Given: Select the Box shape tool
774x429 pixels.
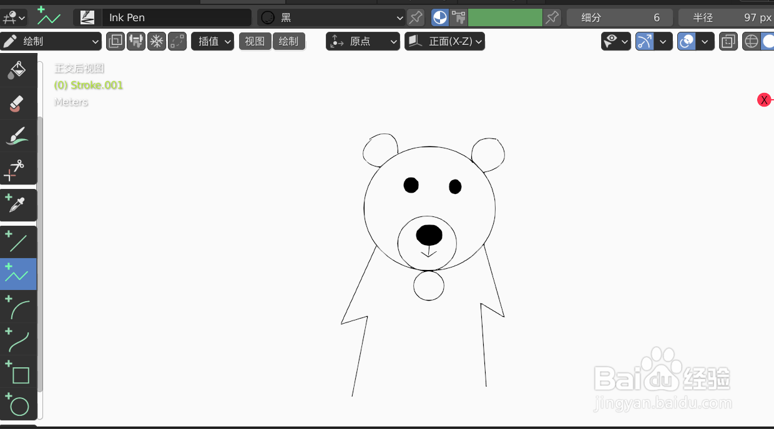Looking at the screenshot, I should click(17, 371).
